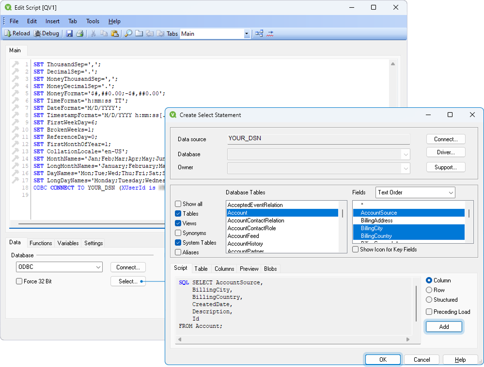
Task: Run the Reload script action
Action: [x=17, y=33]
